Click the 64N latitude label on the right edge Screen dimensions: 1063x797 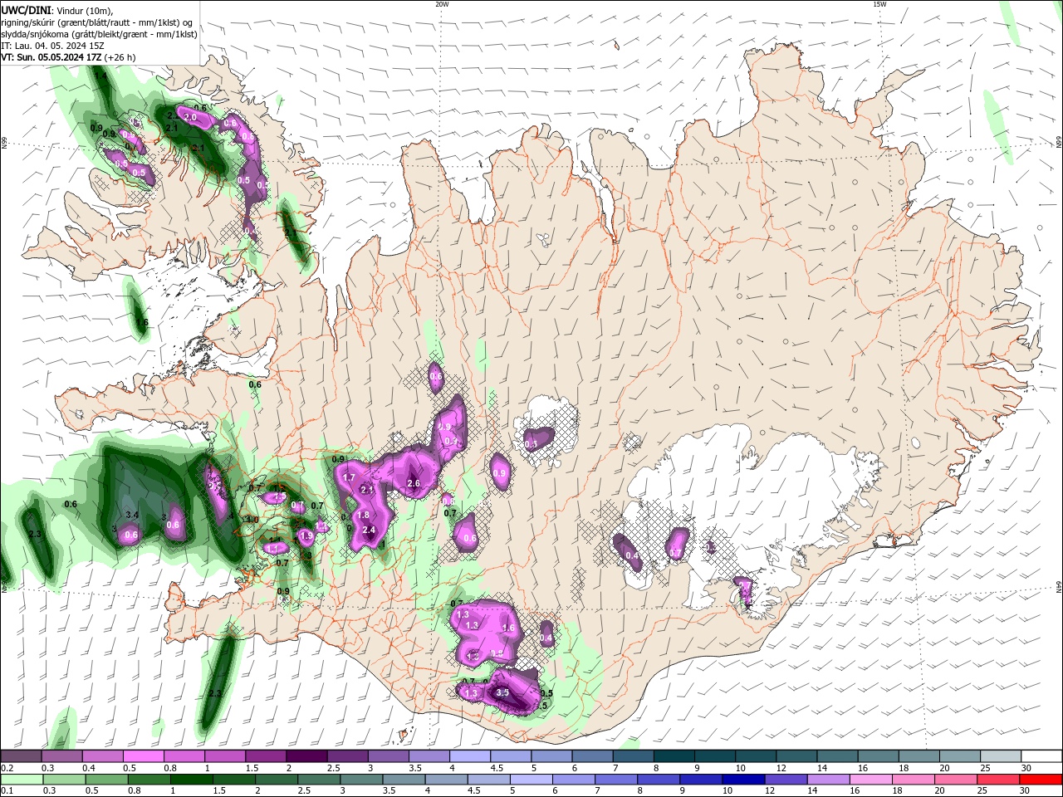tap(1059, 587)
